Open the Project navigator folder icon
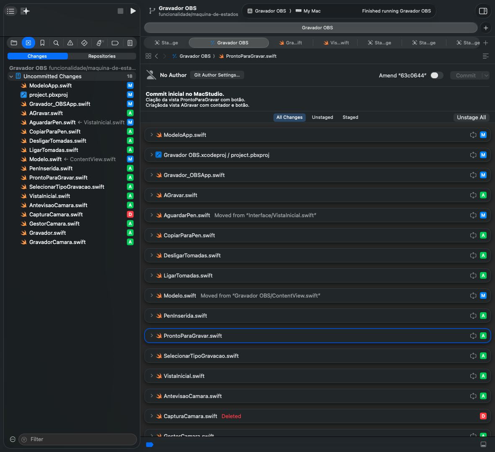This screenshot has height=452, width=495. click(14, 43)
